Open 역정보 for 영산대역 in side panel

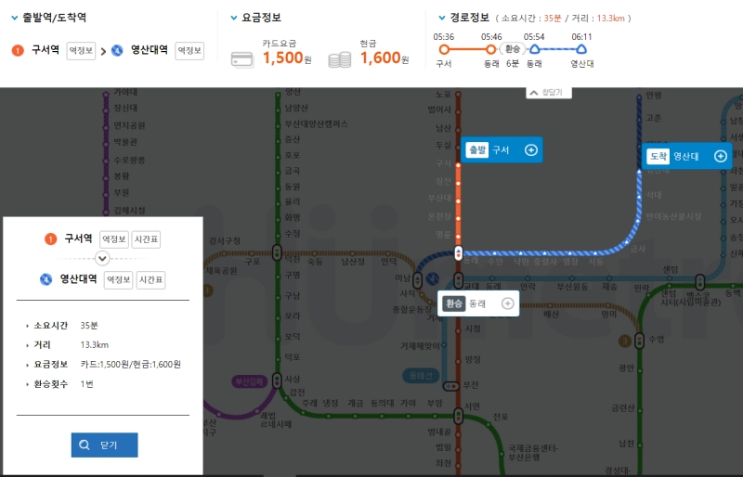[119, 279]
